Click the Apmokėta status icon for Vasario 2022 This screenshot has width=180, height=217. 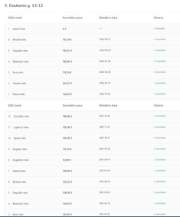click(155, 83)
